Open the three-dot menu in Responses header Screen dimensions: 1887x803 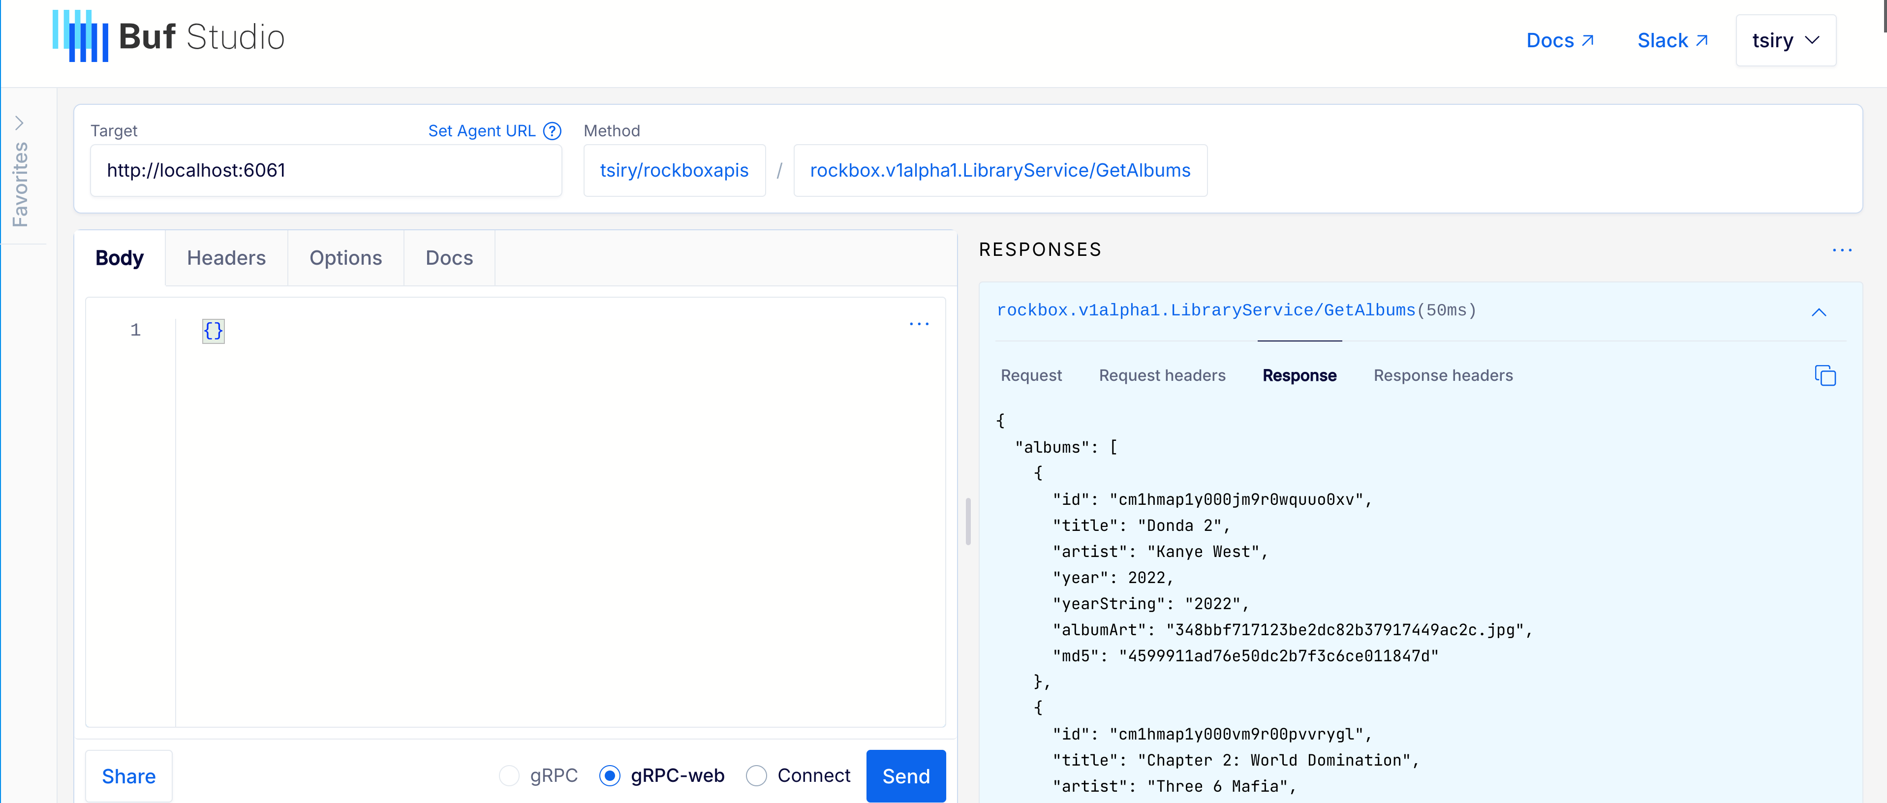pyautogui.click(x=1842, y=250)
